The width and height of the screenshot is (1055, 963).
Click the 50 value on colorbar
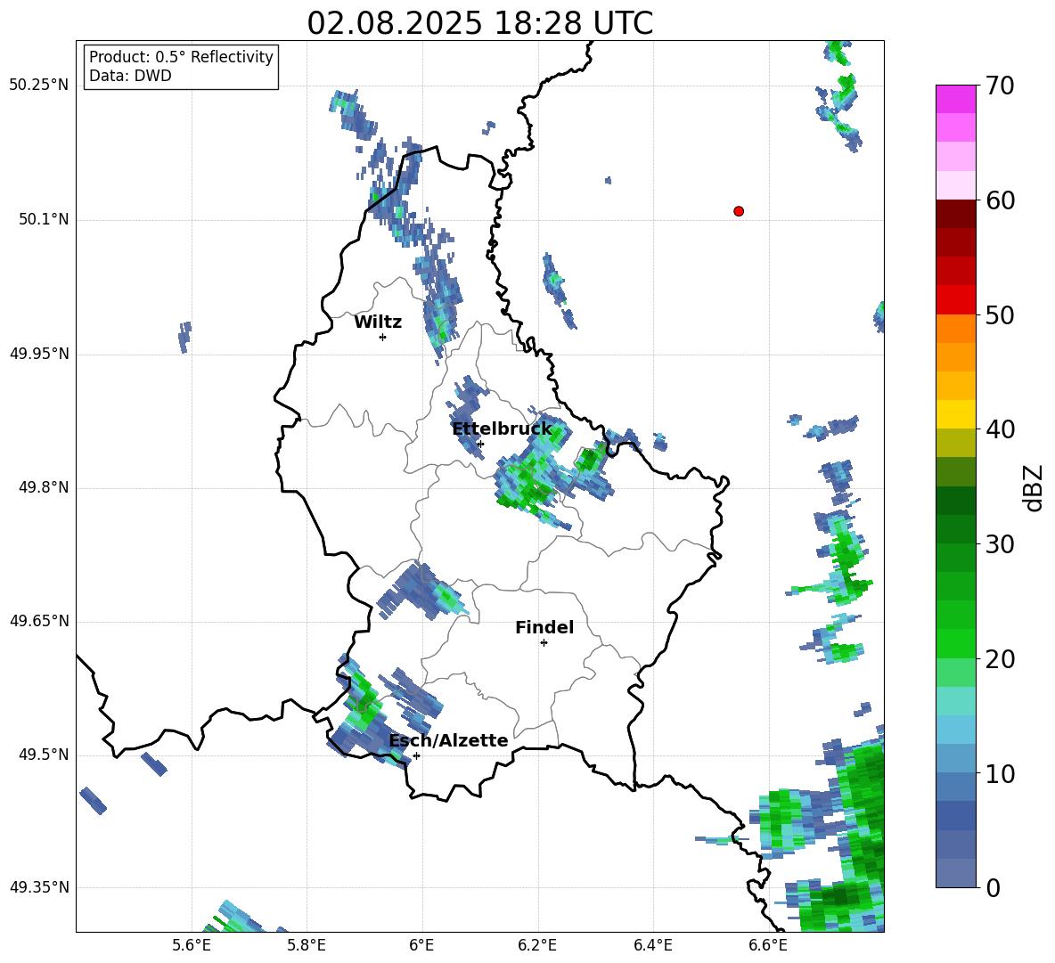click(x=999, y=315)
